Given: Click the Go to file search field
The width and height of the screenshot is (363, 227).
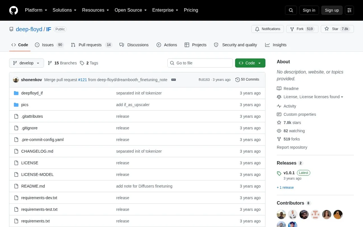Looking at the screenshot, I should pyautogui.click(x=200, y=63).
